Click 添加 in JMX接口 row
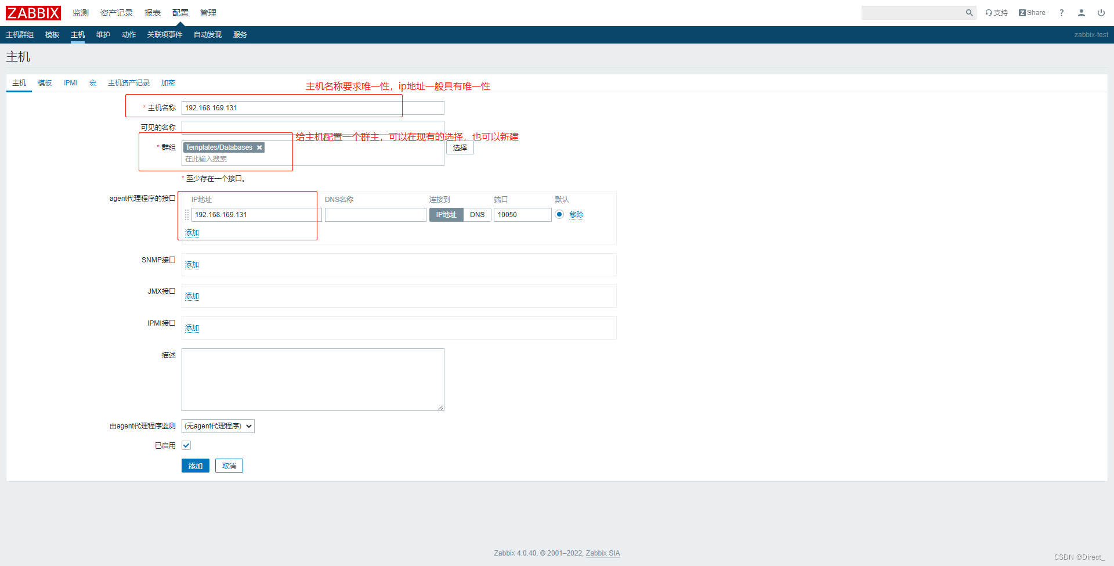The width and height of the screenshot is (1114, 566). coord(192,296)
